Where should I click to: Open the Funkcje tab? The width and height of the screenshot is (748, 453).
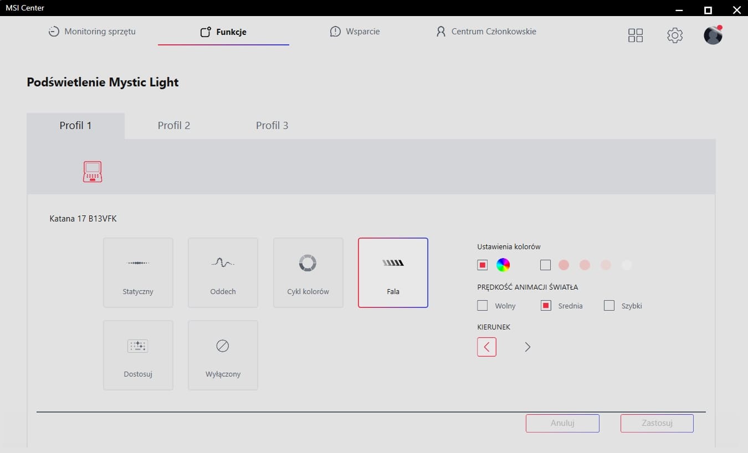(223, 32)
